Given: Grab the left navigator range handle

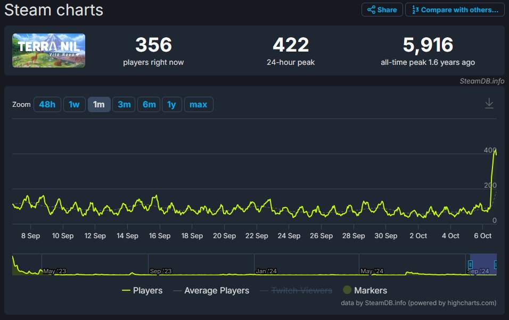Looking at the screenshot, I should coord(470,265).
